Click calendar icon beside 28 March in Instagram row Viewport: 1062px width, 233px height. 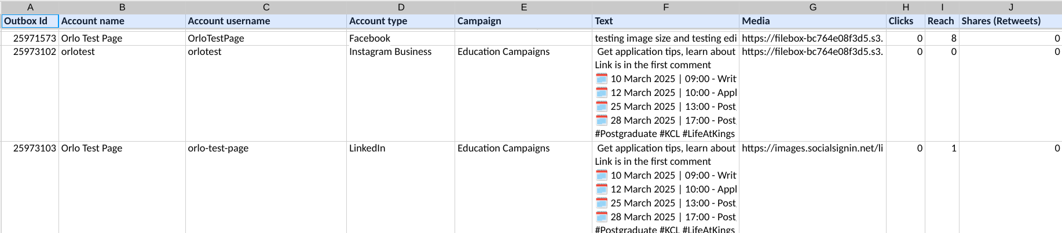click(x=602, y=120)
